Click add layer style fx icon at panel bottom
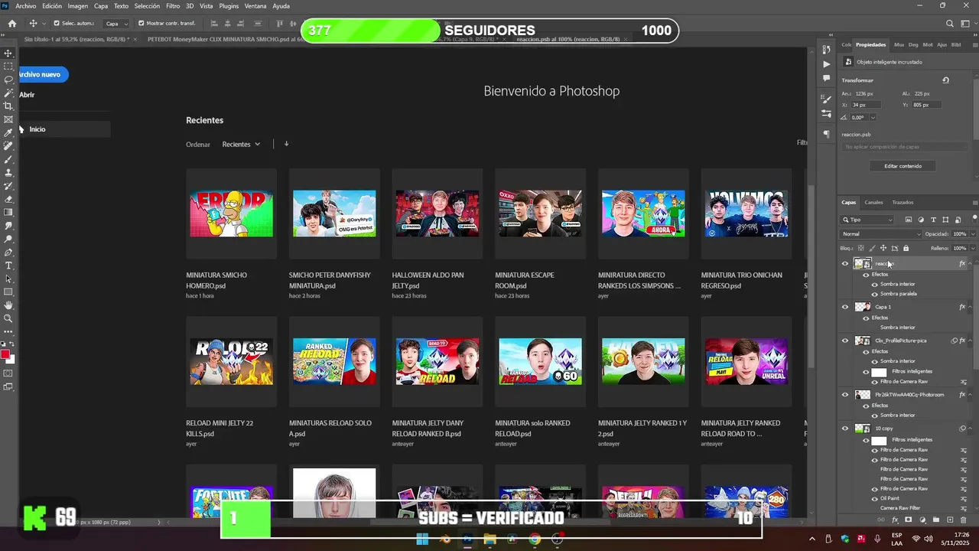The width and height of the screenshot is (979, 551). 895,520
